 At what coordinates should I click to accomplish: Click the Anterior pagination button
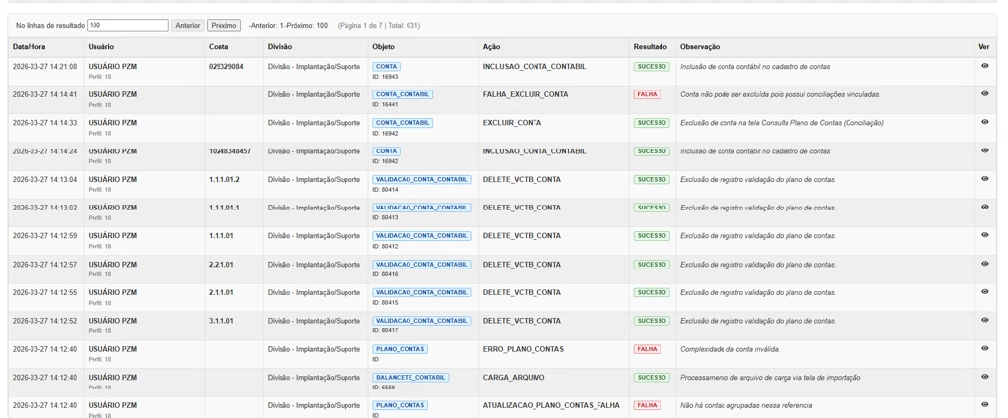click(x=187, y=26)
